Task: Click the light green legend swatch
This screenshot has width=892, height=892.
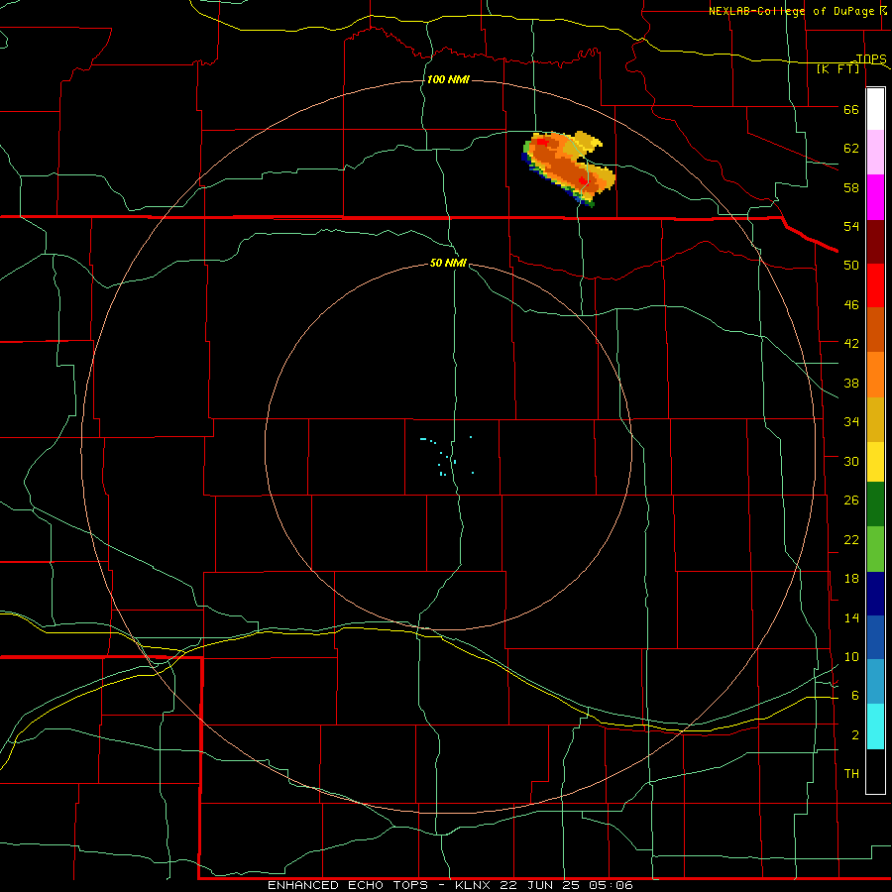Action: [875, 549]
